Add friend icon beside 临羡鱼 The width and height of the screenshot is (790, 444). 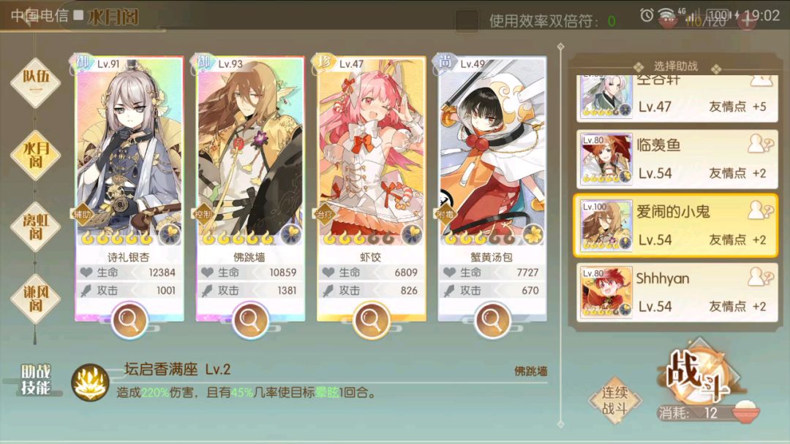[760, 145]
